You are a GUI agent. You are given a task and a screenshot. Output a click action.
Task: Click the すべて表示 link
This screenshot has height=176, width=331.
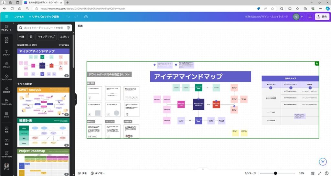(x=64, y=45)
